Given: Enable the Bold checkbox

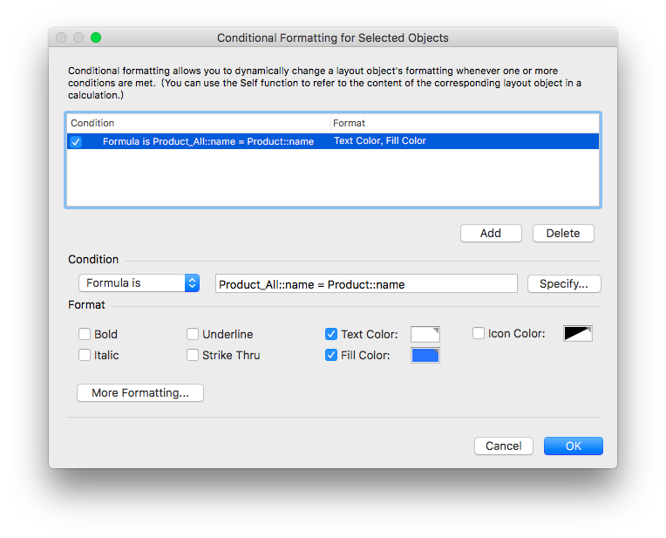Looking at the screenshot, I should [84, 334].
